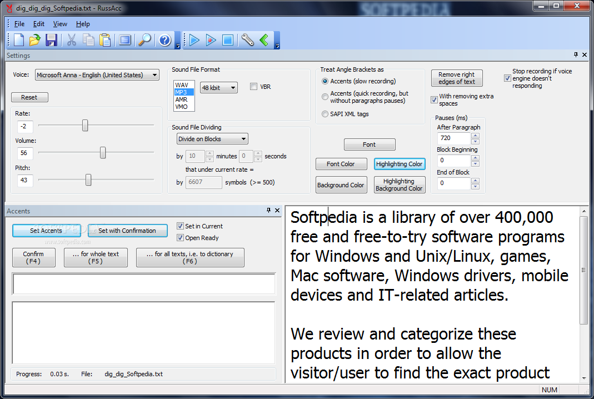Click the Help question mark icon
This screenshot has height=399, width=594.
165,40
